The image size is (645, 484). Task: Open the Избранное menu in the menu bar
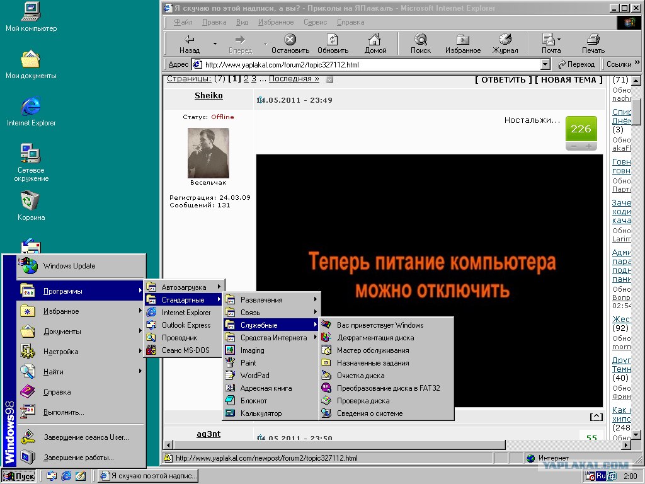point(276,22)
